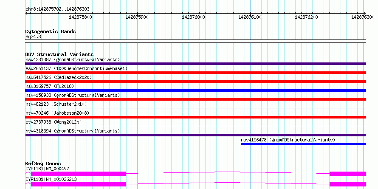Open gene label CYP11B1|NM_001026213

[x=51, y=179]
